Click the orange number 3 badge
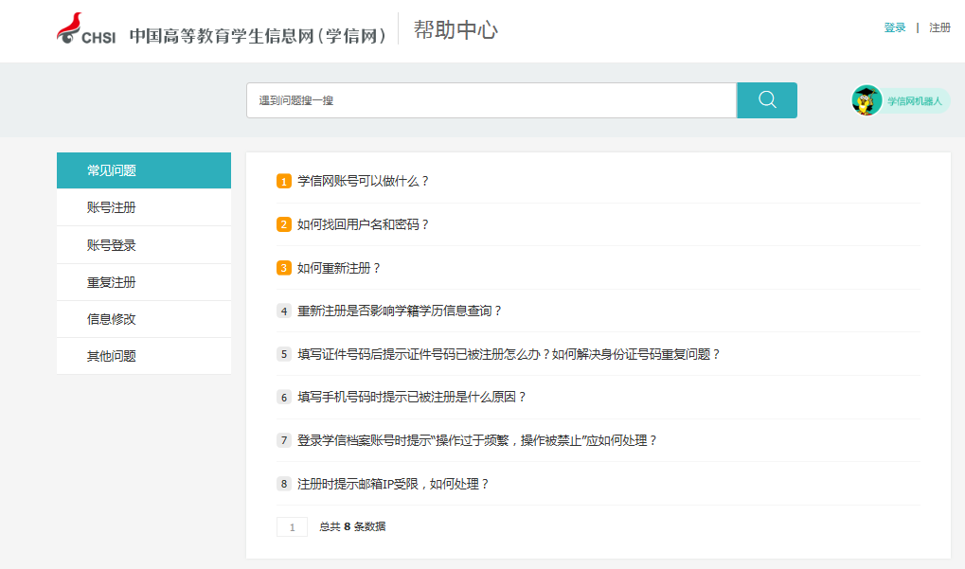Viewport: 965px width, 569px height. pos(284,268)
